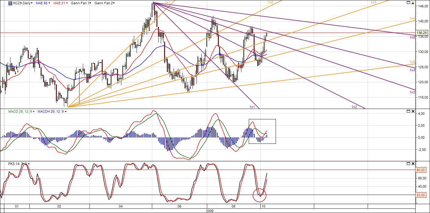Click month 08 on the time axis
This screenshot has height=213, width=430.
tap(233, 207)
